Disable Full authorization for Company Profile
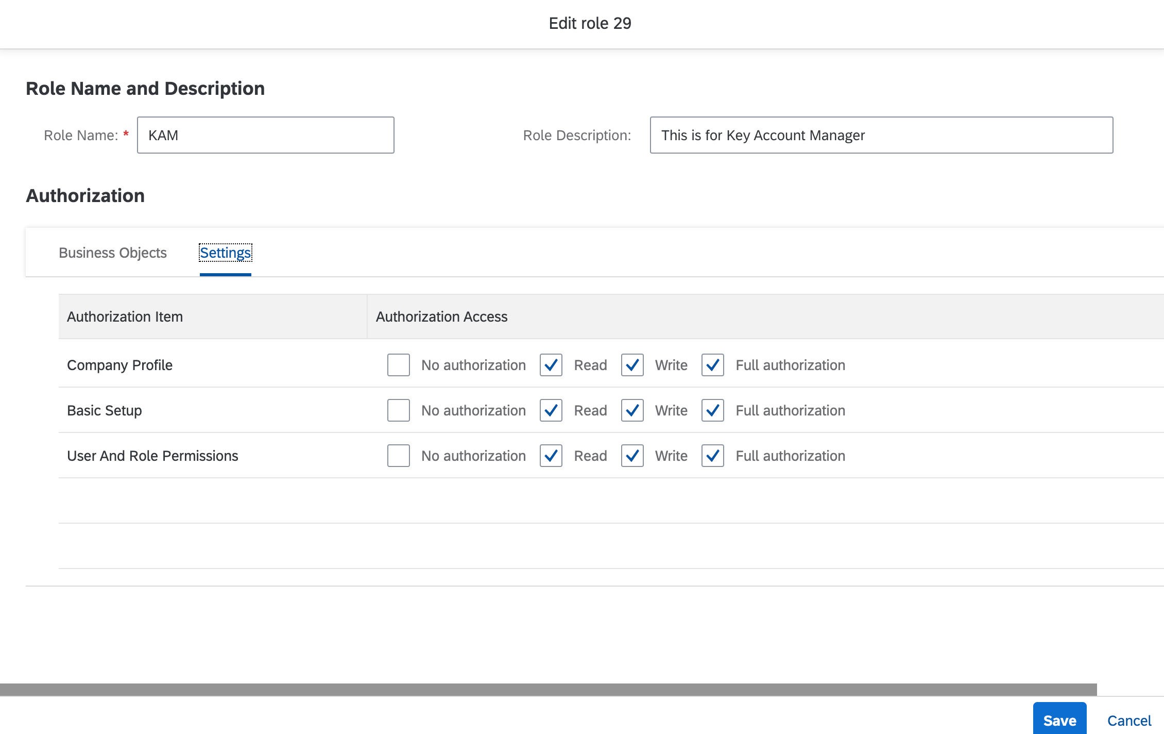The width and height of the screenshot is (1164, 734). click(712, 365)
